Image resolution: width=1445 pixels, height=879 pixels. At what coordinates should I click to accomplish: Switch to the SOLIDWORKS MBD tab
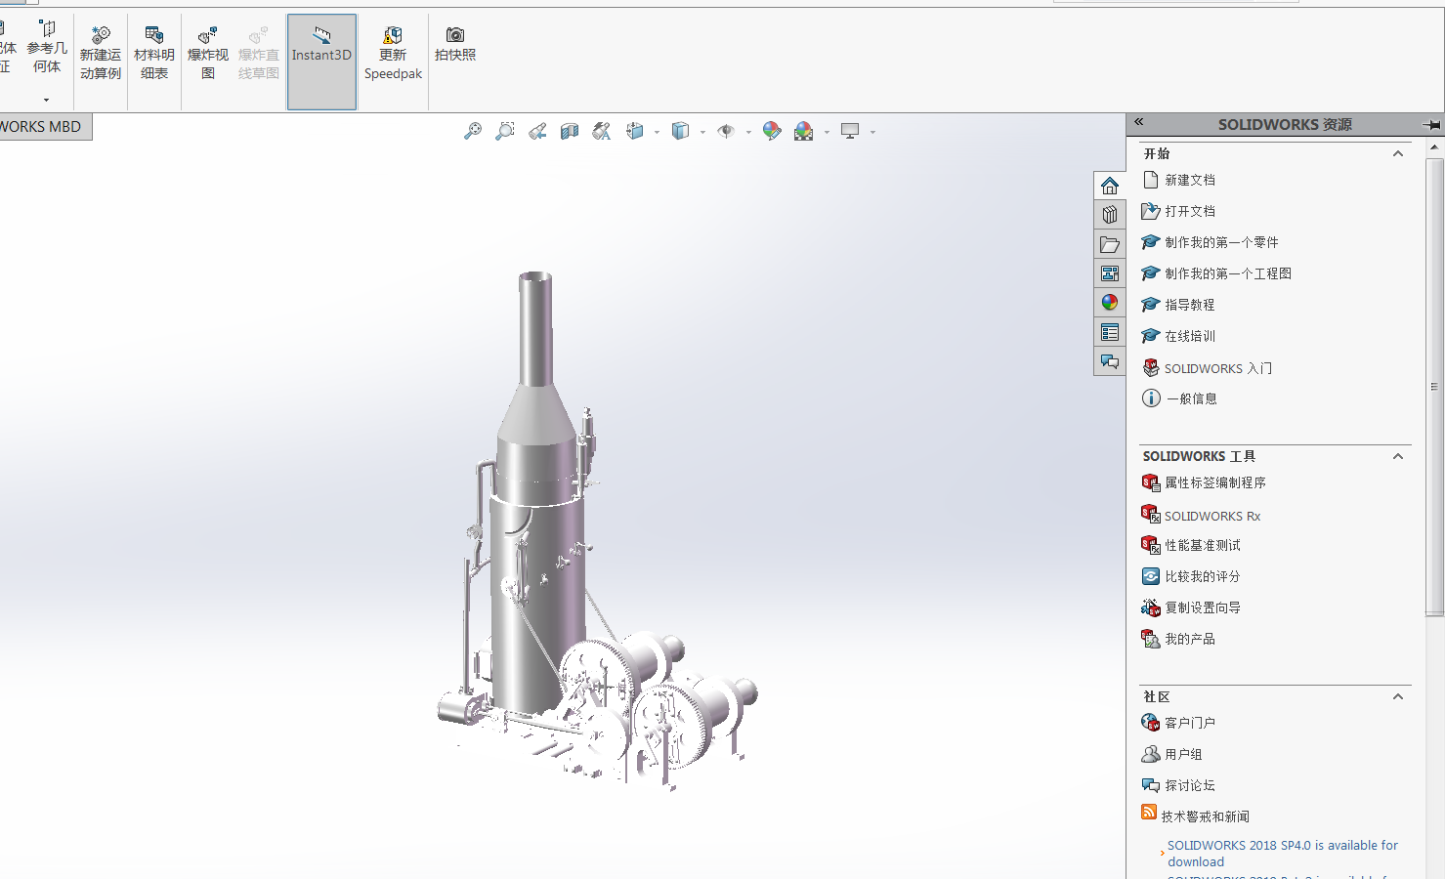(43, 127)
